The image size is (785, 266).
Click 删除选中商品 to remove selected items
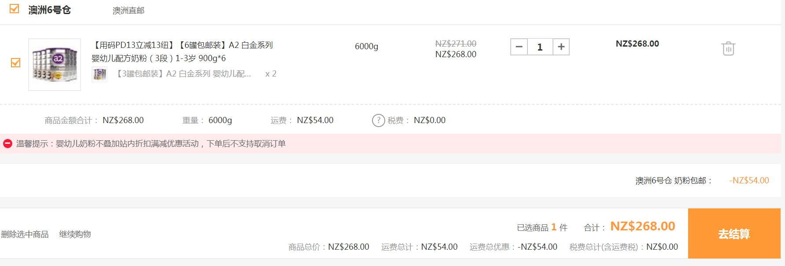pos(25,234)
